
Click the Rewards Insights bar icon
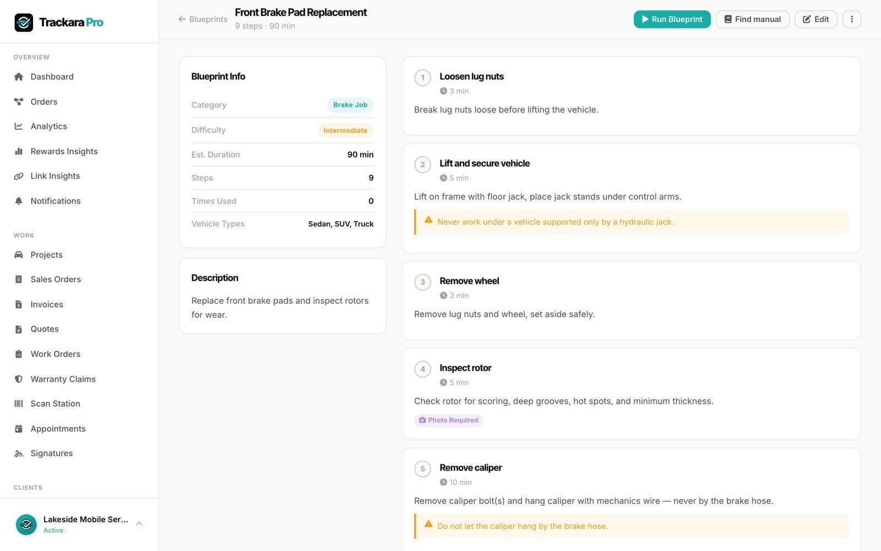coord(19,151)
